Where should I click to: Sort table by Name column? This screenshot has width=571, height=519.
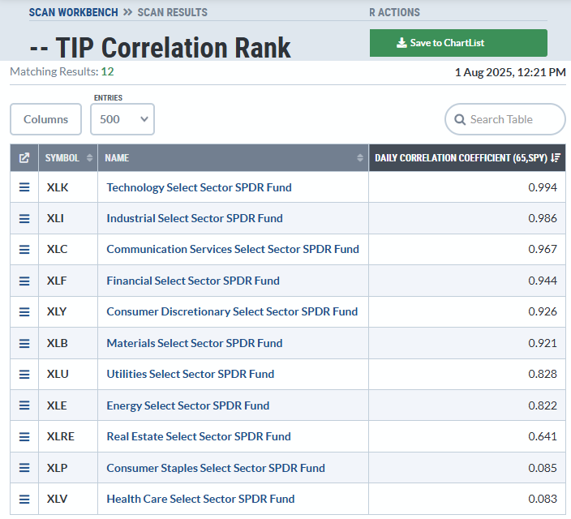[233, 158]
